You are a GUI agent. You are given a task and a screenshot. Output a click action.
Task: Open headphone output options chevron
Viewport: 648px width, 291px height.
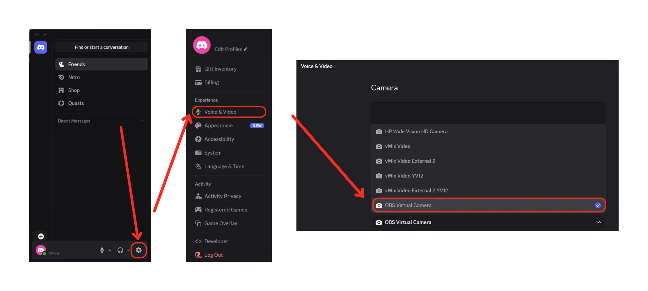tap(128, 250)
